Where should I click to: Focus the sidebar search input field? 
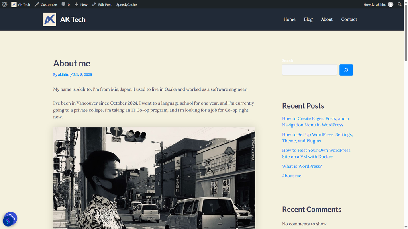(x=309, y=70)
